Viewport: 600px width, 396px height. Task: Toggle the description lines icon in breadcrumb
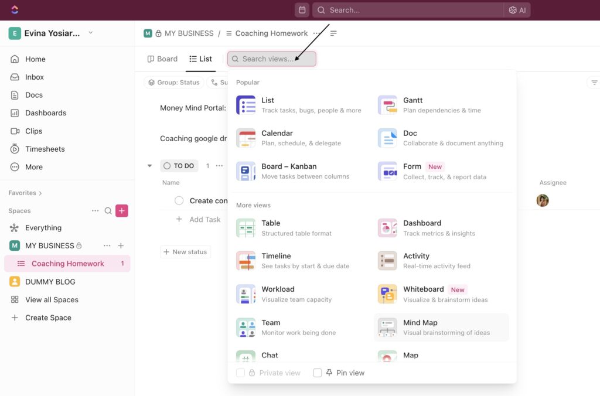coord(333,33)
